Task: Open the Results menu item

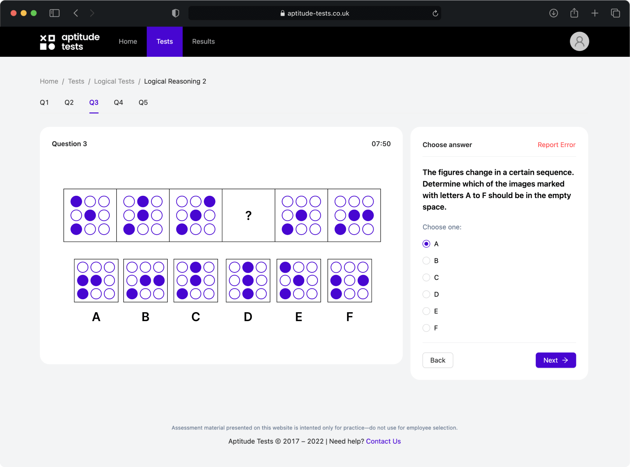Action: 203,42
